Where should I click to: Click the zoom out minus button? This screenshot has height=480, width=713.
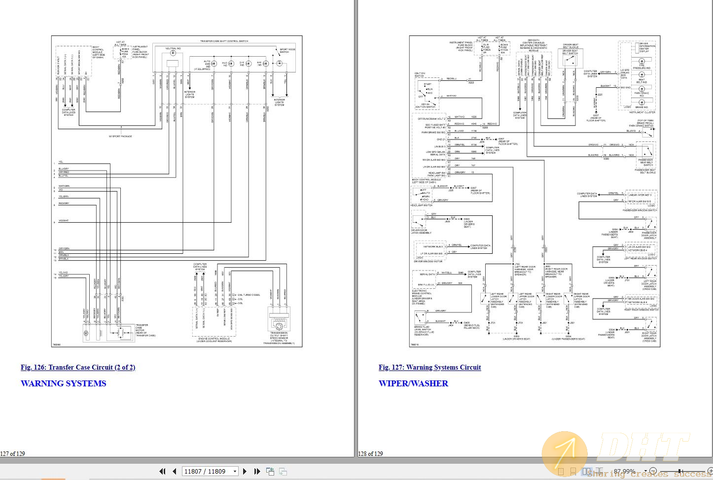tap(653, 471)
